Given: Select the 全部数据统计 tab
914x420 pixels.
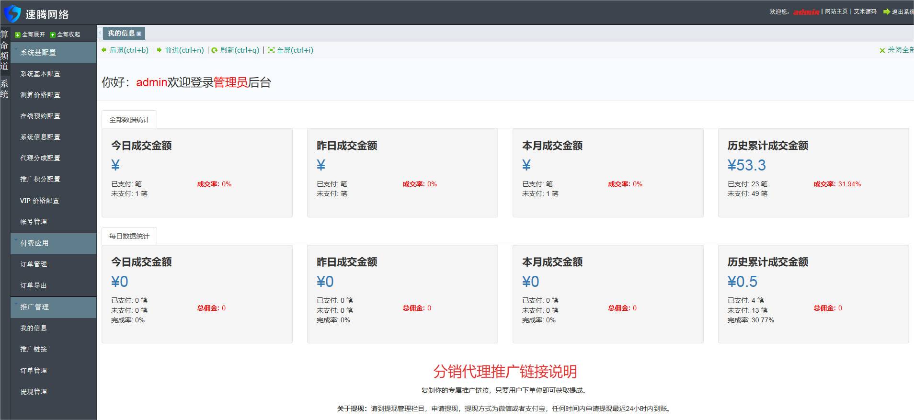Looking at the screenshot, I should 129,120.
